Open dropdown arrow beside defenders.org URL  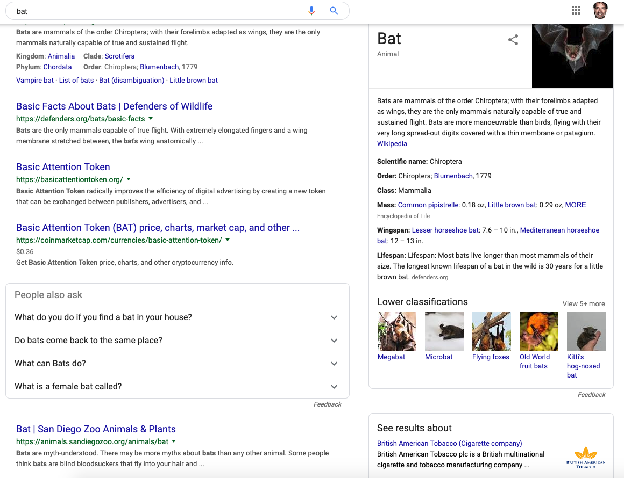pos(151,118)
